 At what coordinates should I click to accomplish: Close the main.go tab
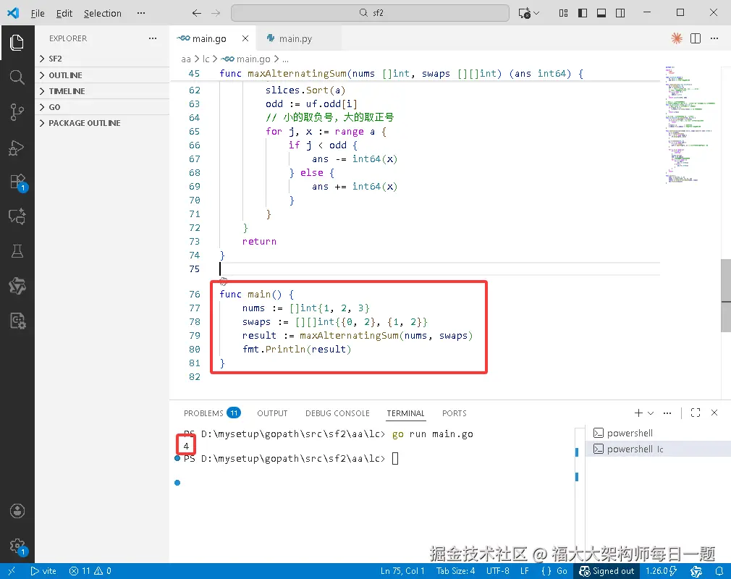[x=245, y=38]
